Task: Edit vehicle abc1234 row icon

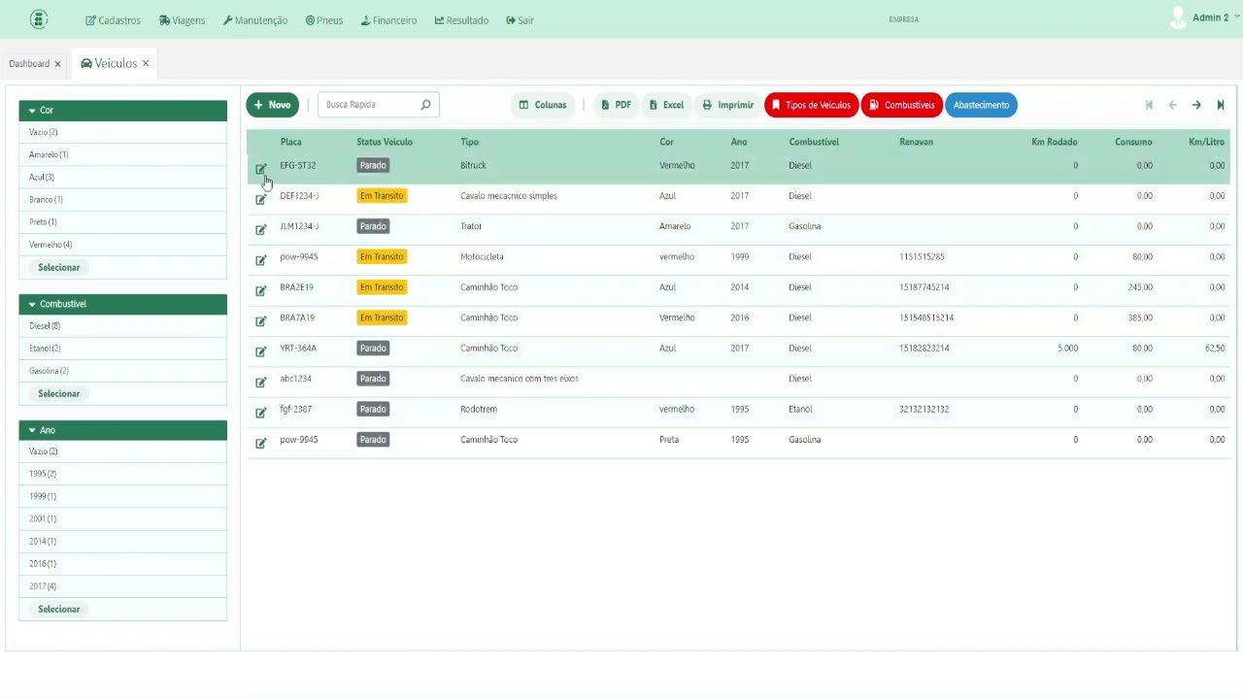Action: tap(260, 382)
